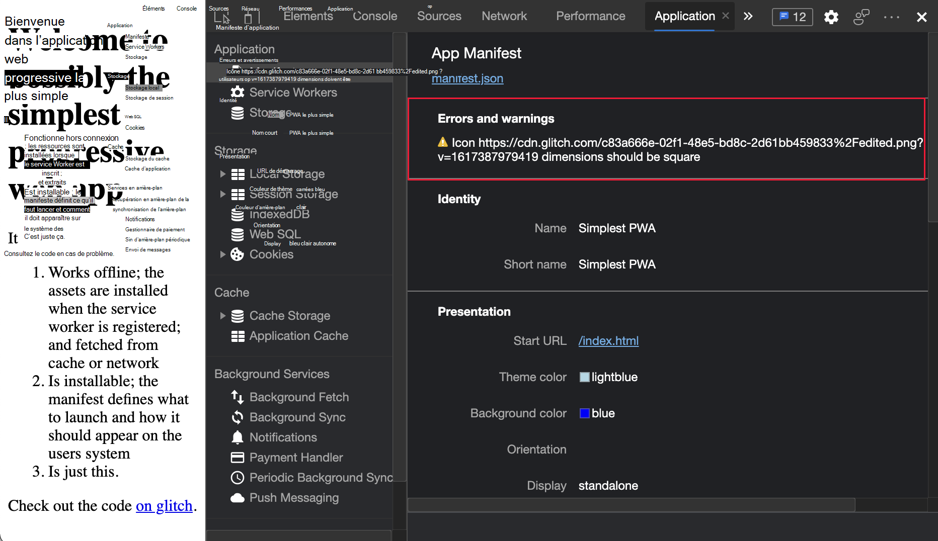
Task: Follow the /index.html Start URL link
Action: click(608, 341)
